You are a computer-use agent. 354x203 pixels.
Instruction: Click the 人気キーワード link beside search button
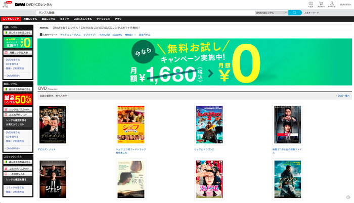coord(312,13)
